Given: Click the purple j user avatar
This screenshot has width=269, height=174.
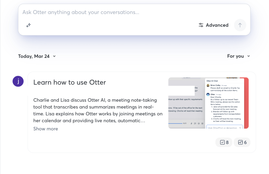Looking at the screenshot, I should click(x=18, y=81).
